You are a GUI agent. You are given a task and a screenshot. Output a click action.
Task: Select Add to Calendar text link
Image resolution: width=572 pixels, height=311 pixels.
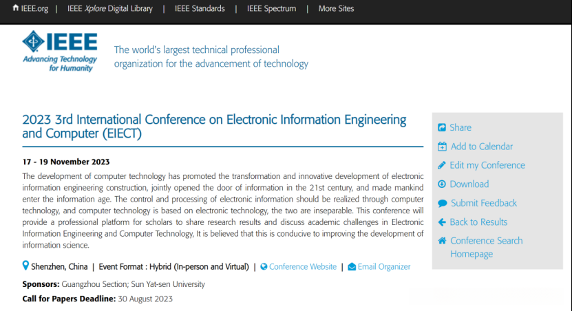click(481, 147)
